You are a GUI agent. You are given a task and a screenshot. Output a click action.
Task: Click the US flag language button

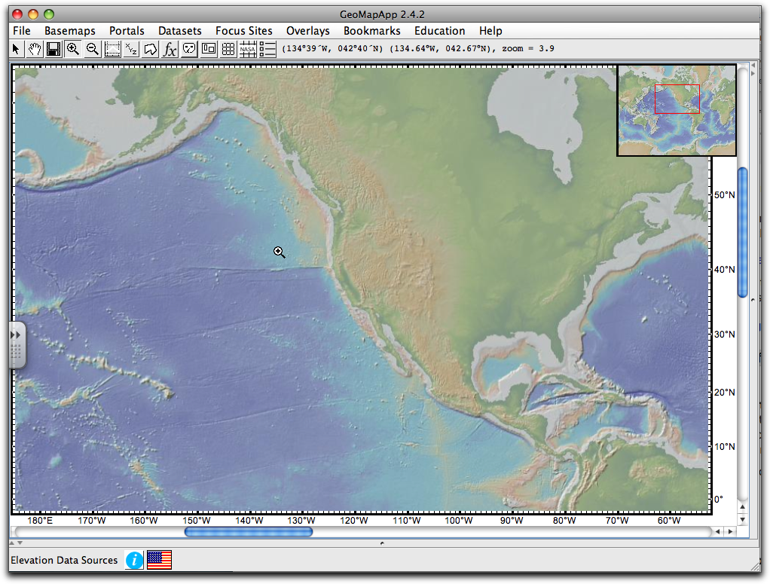158,560
